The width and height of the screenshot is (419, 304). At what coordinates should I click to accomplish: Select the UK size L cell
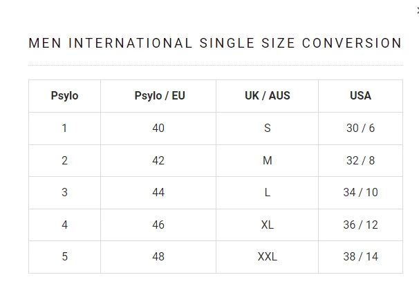pyautogui.click(x=267, y=193)
